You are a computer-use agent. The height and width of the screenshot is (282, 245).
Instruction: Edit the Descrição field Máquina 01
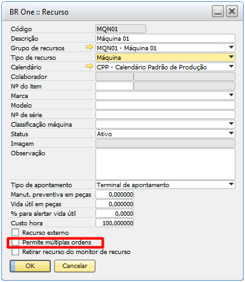(x=165, y=38)
